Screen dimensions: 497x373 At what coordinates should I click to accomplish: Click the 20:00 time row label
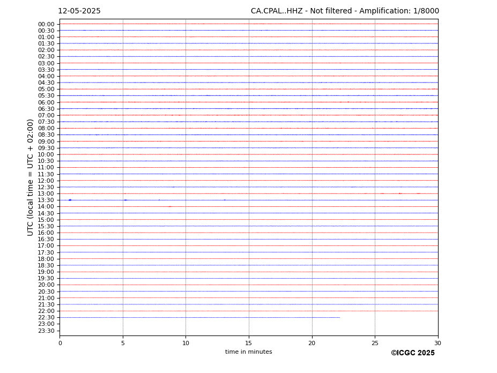pyautogui.click(x=46, y=285)
